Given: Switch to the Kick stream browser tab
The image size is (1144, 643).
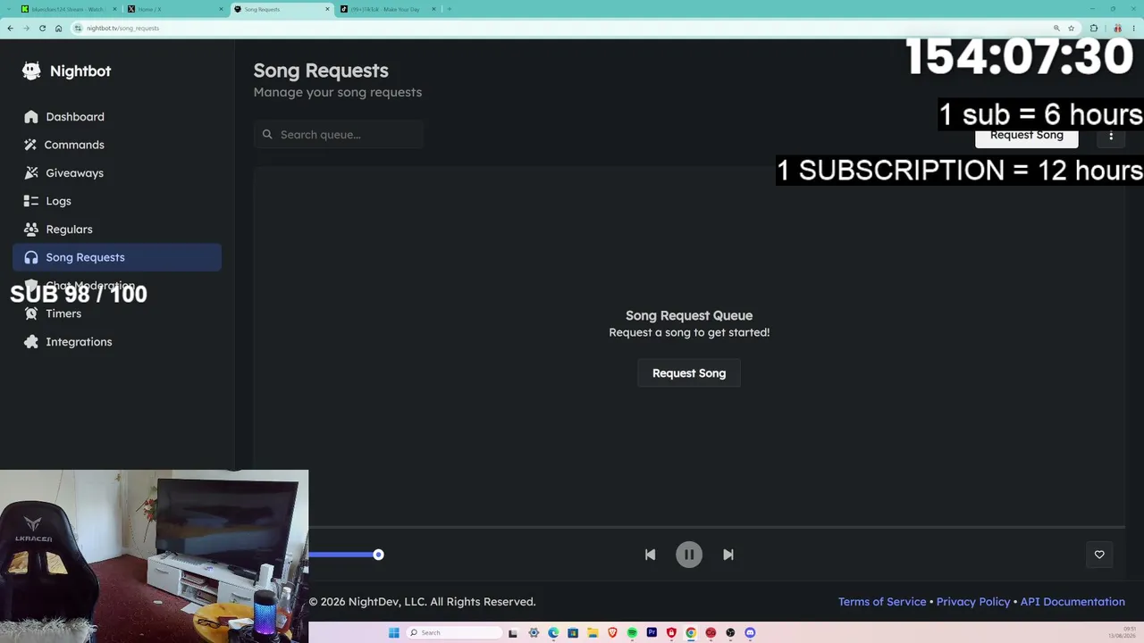Looking at the screenshot, I should [68, 9].
